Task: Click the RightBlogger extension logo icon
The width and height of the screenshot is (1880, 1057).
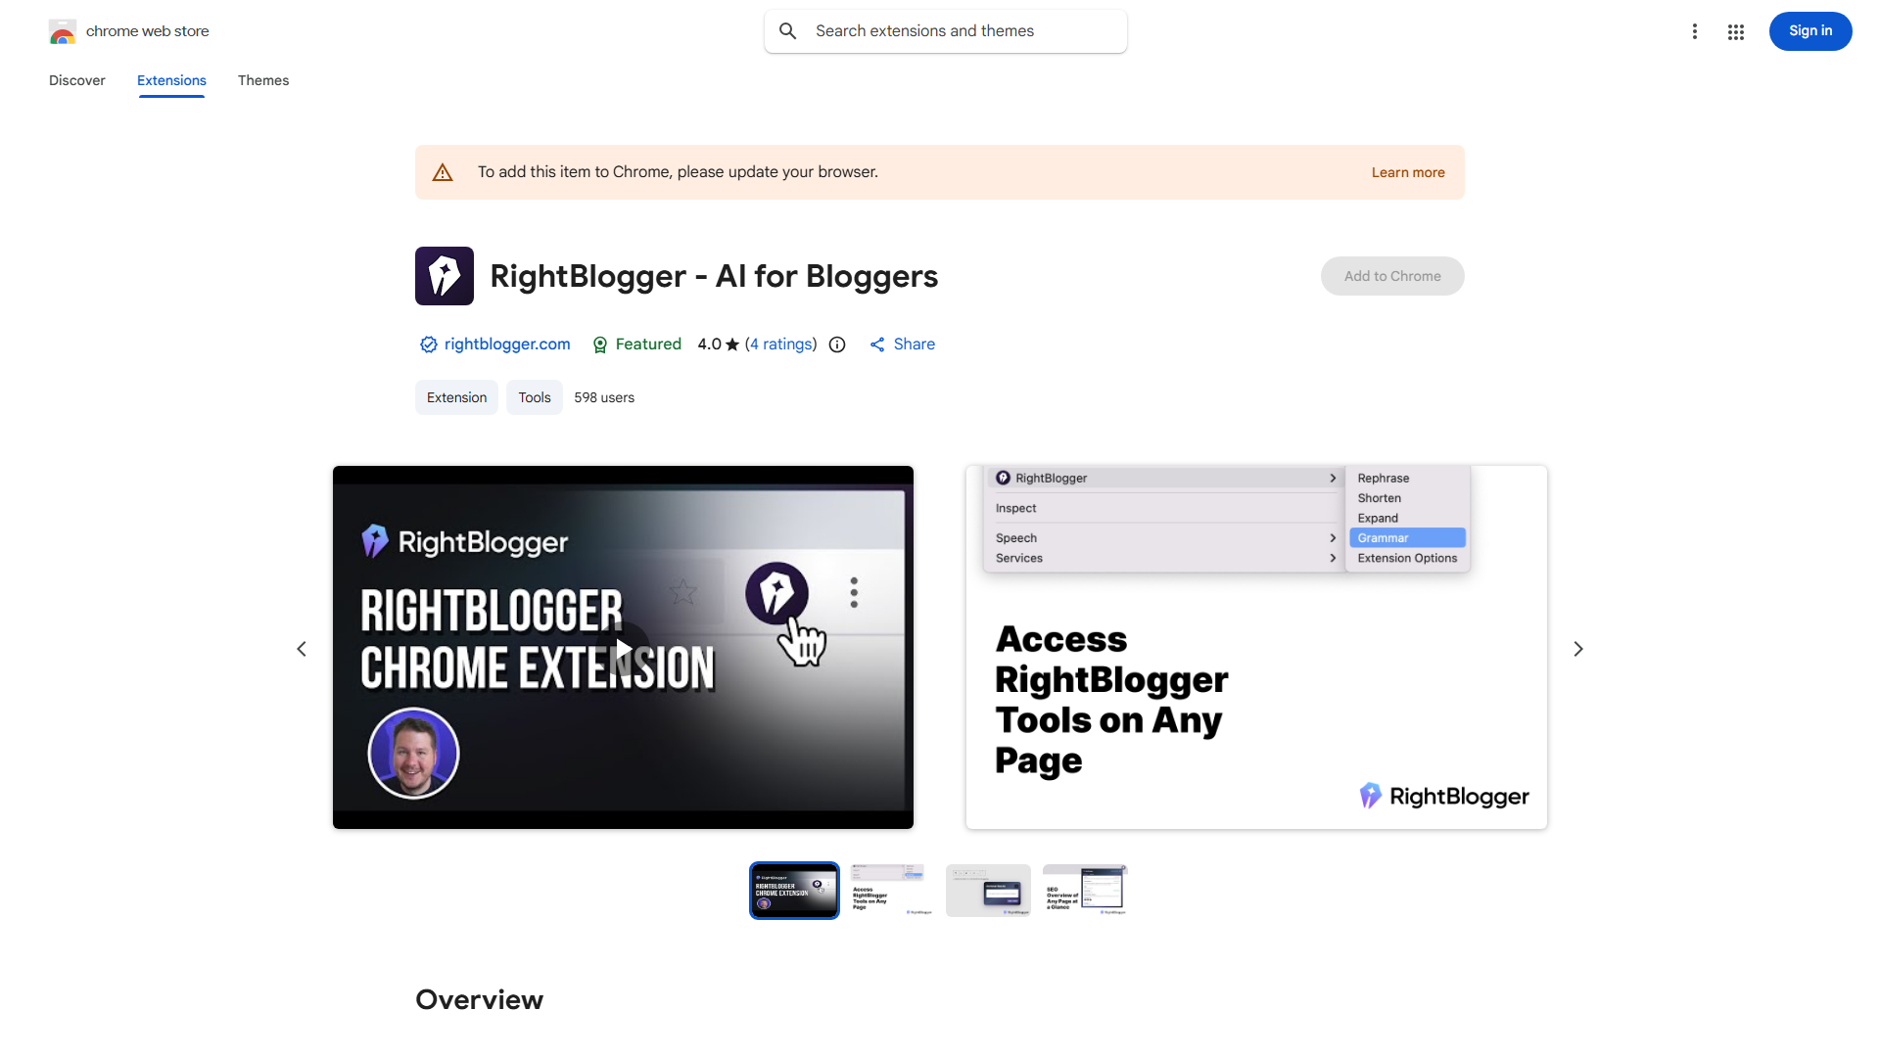Action: pos(444,275)
